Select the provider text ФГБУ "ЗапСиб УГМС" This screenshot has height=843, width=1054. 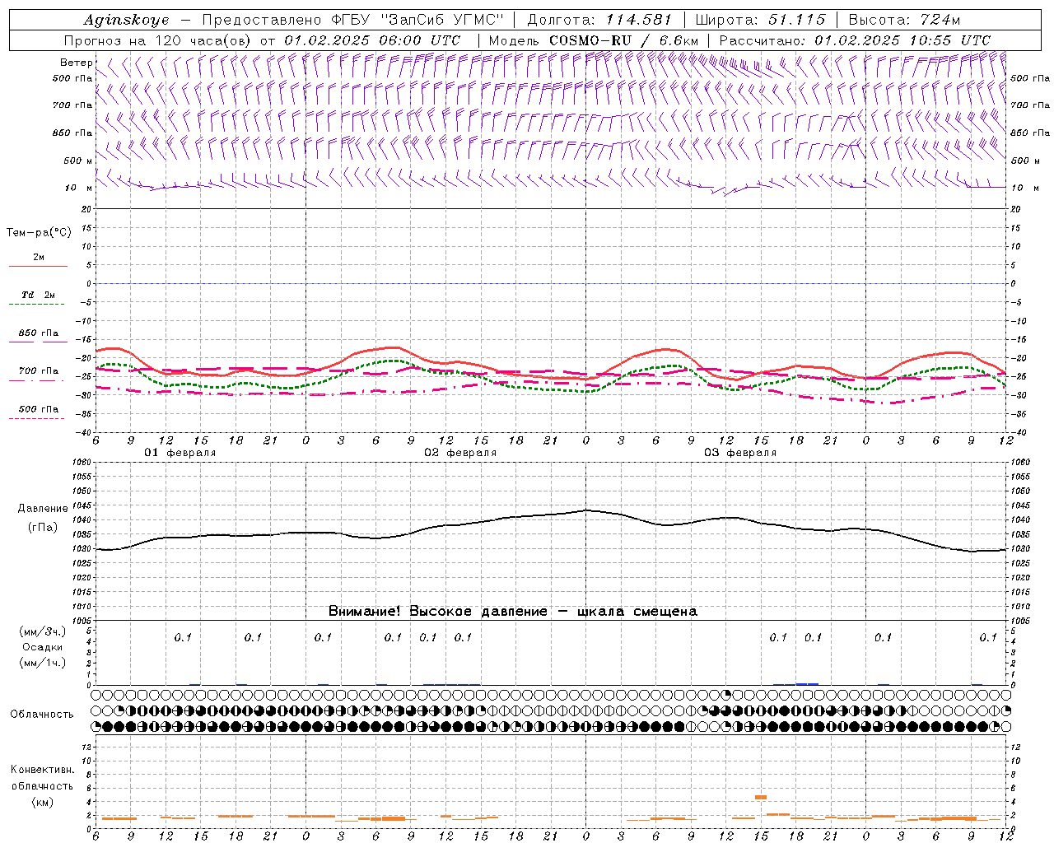pyautogui.click(x=416, y=20)
